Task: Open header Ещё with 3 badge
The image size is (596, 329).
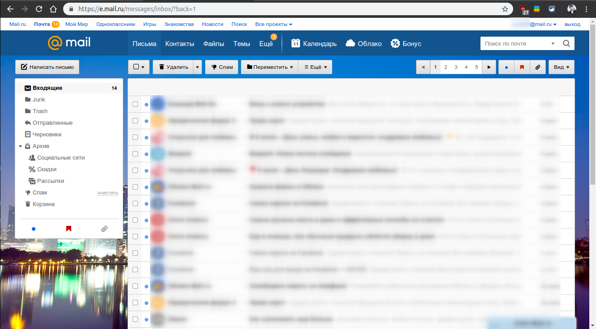Action: point(266,43)
